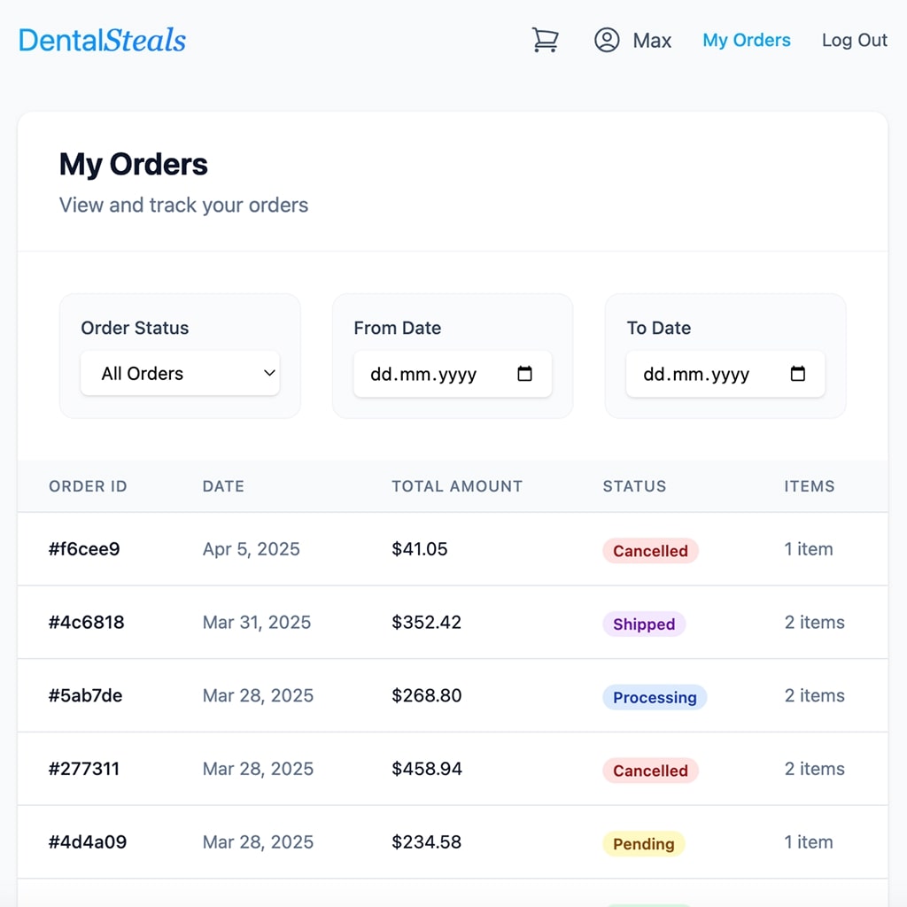The image size is (907, 907).
Task: Click "2 items" in order #5ab7de row
Action: 815,695
